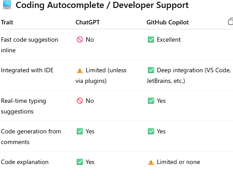Click the warning triangle beside Limited or none
Image resolution: width=233 pixels, height=176 pixels.
(x=151, y=162)
